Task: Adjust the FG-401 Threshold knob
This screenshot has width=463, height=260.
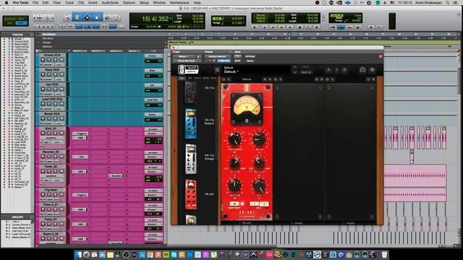Action: click(x=234, y=139)
